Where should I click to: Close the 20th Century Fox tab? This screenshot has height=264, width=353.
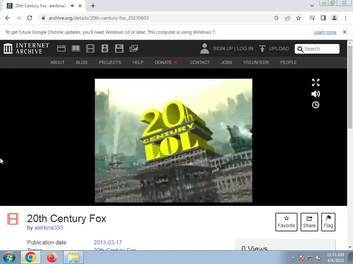pyautogui.click(x=80, y=6)
